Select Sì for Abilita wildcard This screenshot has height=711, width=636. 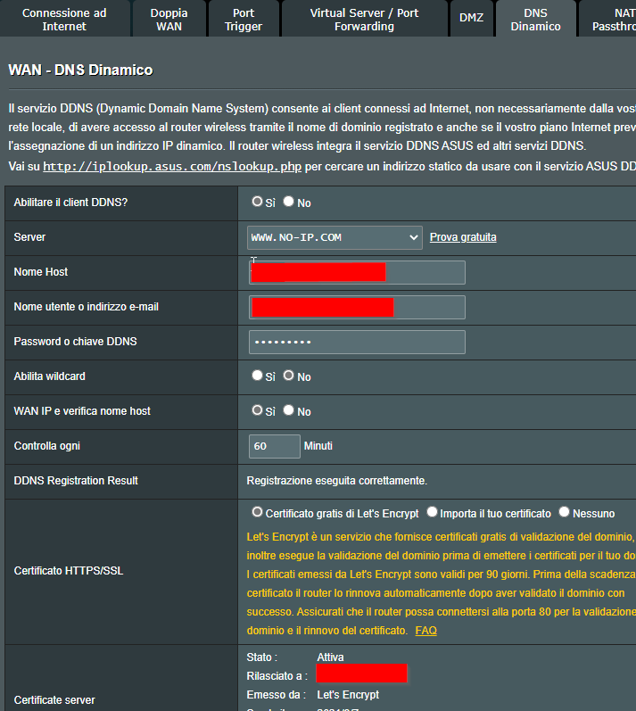click(257, 376)
